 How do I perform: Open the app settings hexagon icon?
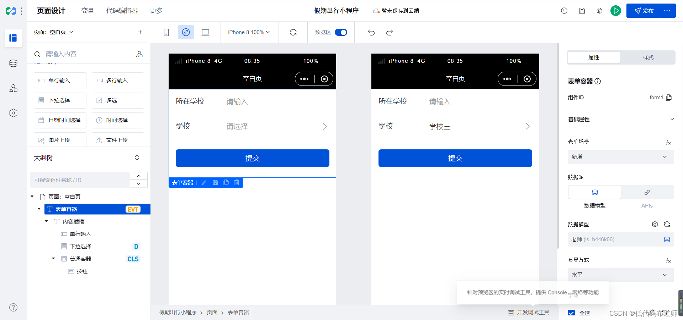click(x=13, y=113)
